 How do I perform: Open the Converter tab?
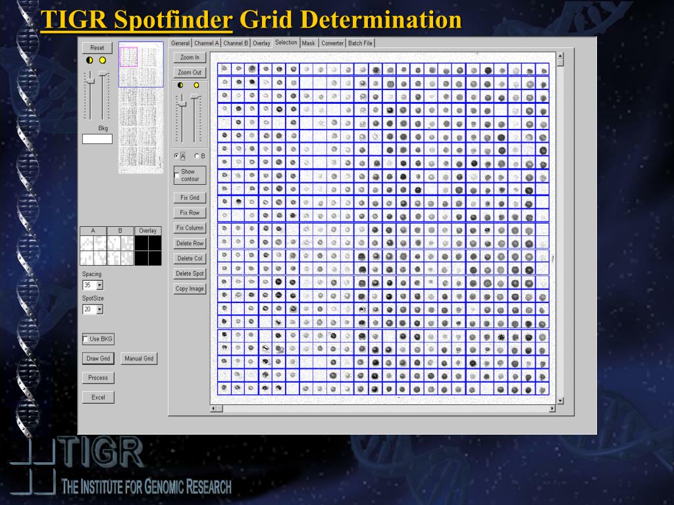click(332, 43)
